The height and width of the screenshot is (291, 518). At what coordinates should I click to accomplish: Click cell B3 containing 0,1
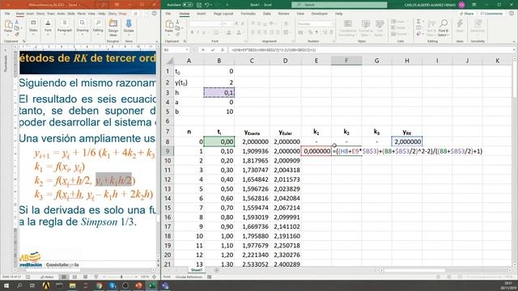coord(219,93)
